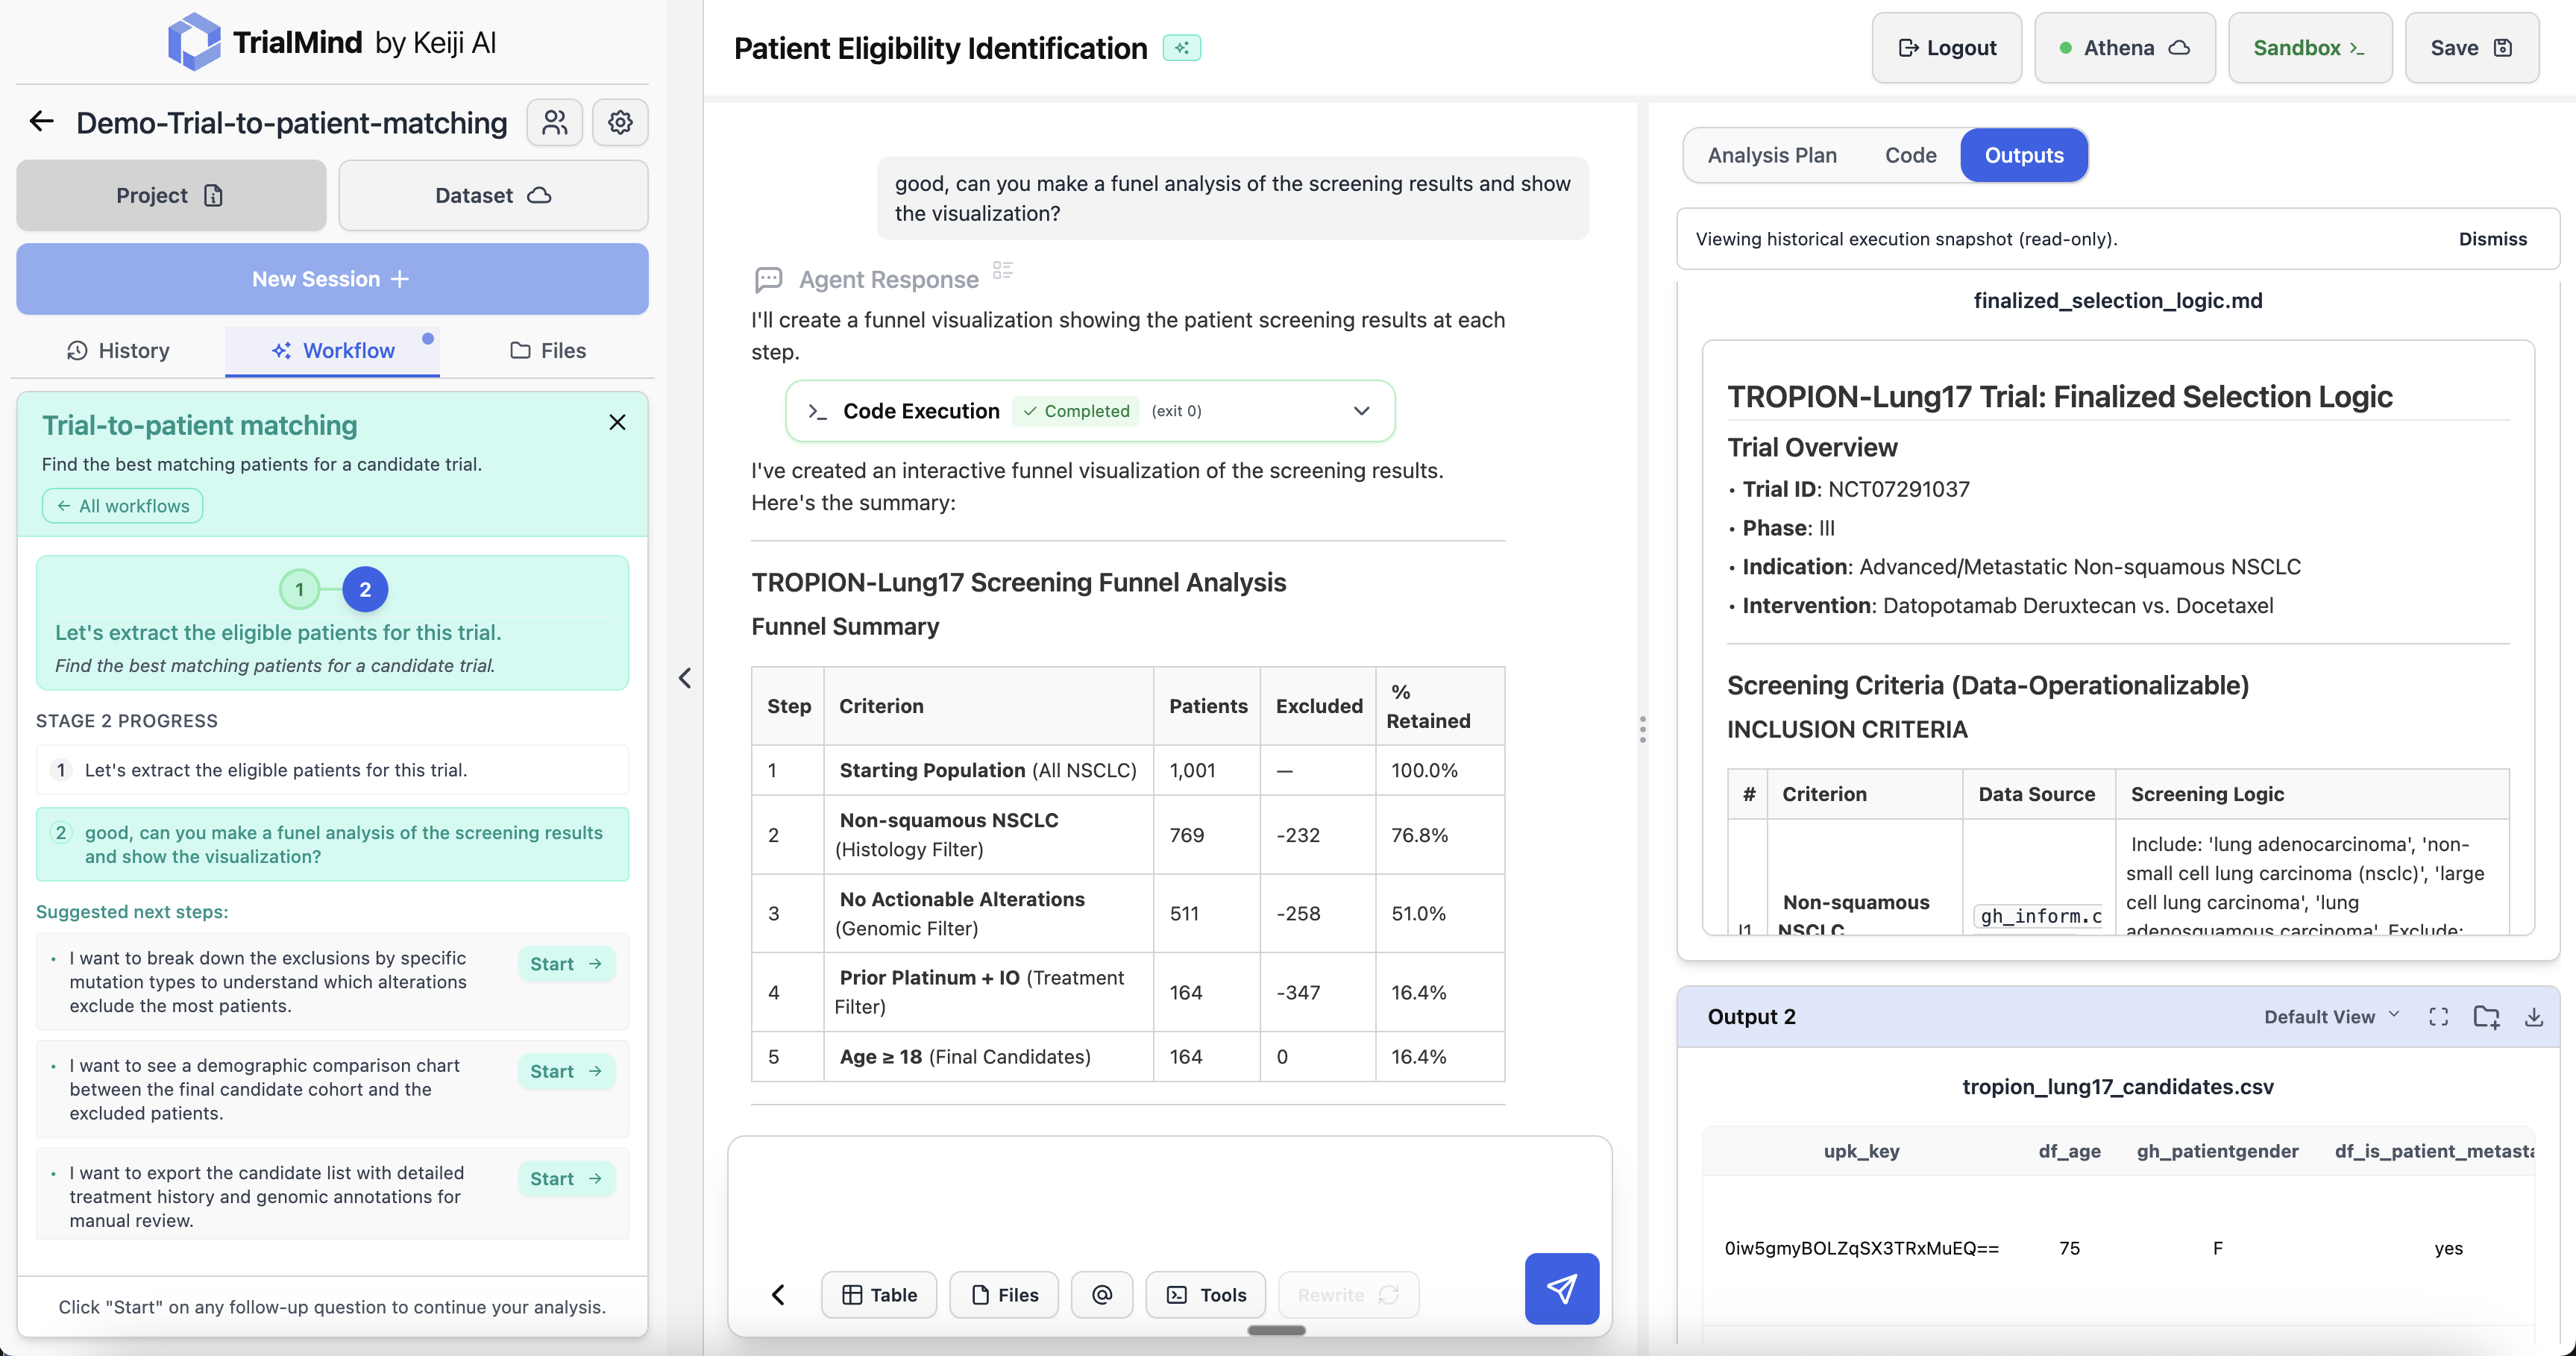The height and width of the screenshot is (1356, 2576).
Task: Click the back arrow beside project name
Action: (41, 122)
